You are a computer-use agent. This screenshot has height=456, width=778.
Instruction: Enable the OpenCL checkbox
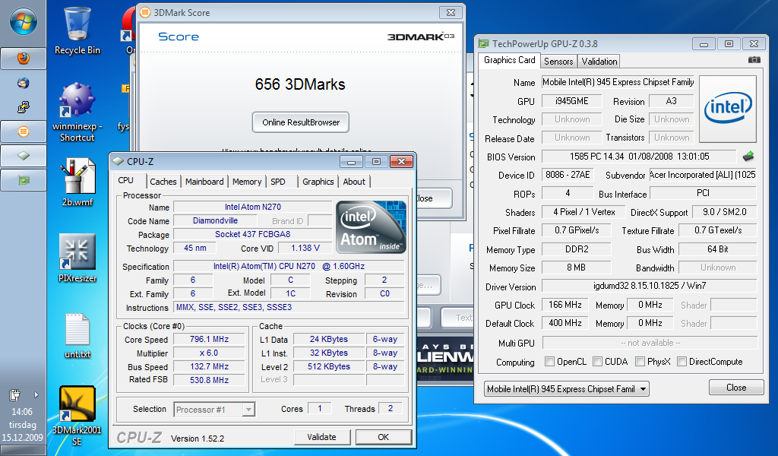click(x=549, y=361)
